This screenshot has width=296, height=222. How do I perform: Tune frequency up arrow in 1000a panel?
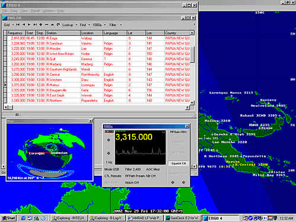pos(108,140)
